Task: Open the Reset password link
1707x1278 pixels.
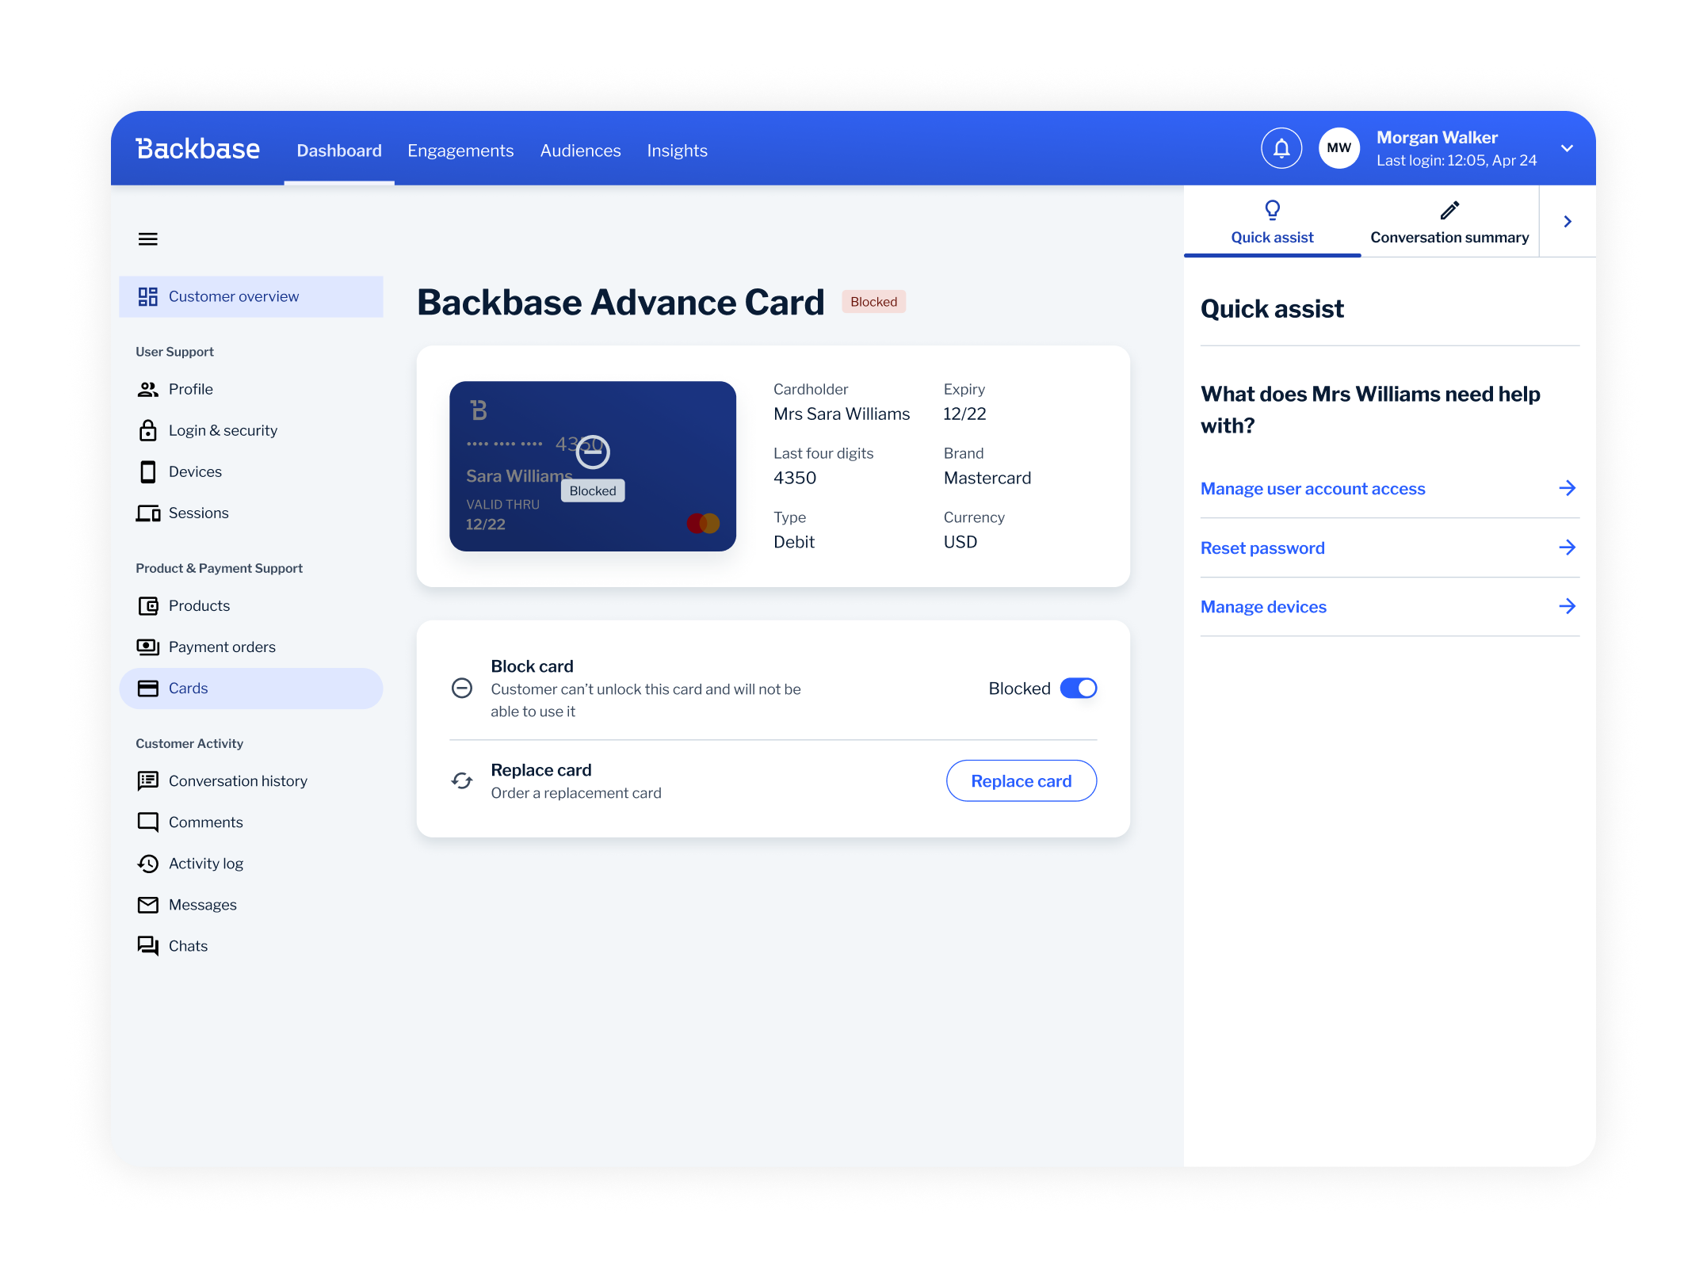Action: click(1262, 547)
